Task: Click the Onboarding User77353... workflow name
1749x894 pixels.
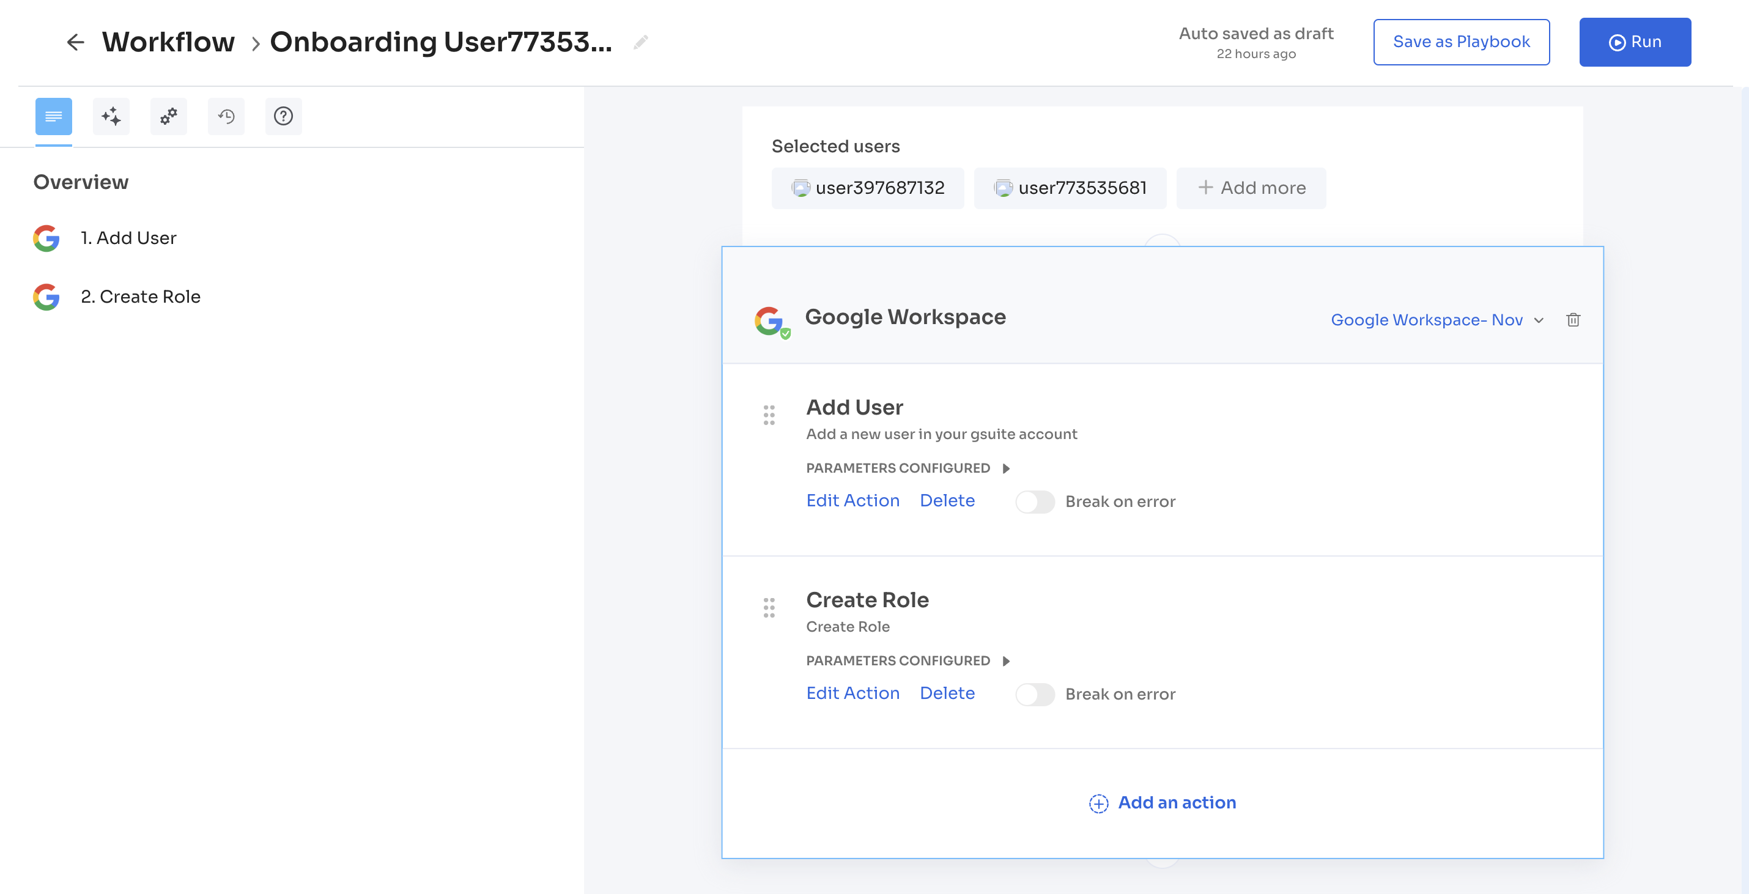Action: 442,42
